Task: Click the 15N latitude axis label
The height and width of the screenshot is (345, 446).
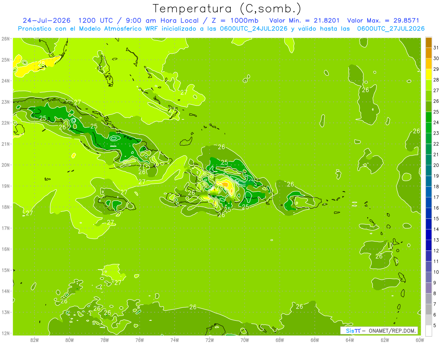Action: tap(6, 270)
